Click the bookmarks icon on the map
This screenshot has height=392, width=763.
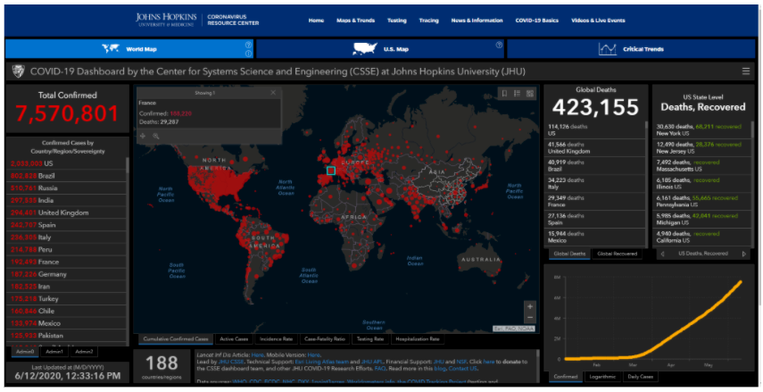tap(504, 93)
